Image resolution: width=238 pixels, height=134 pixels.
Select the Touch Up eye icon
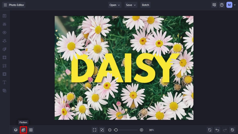[4, 32]
